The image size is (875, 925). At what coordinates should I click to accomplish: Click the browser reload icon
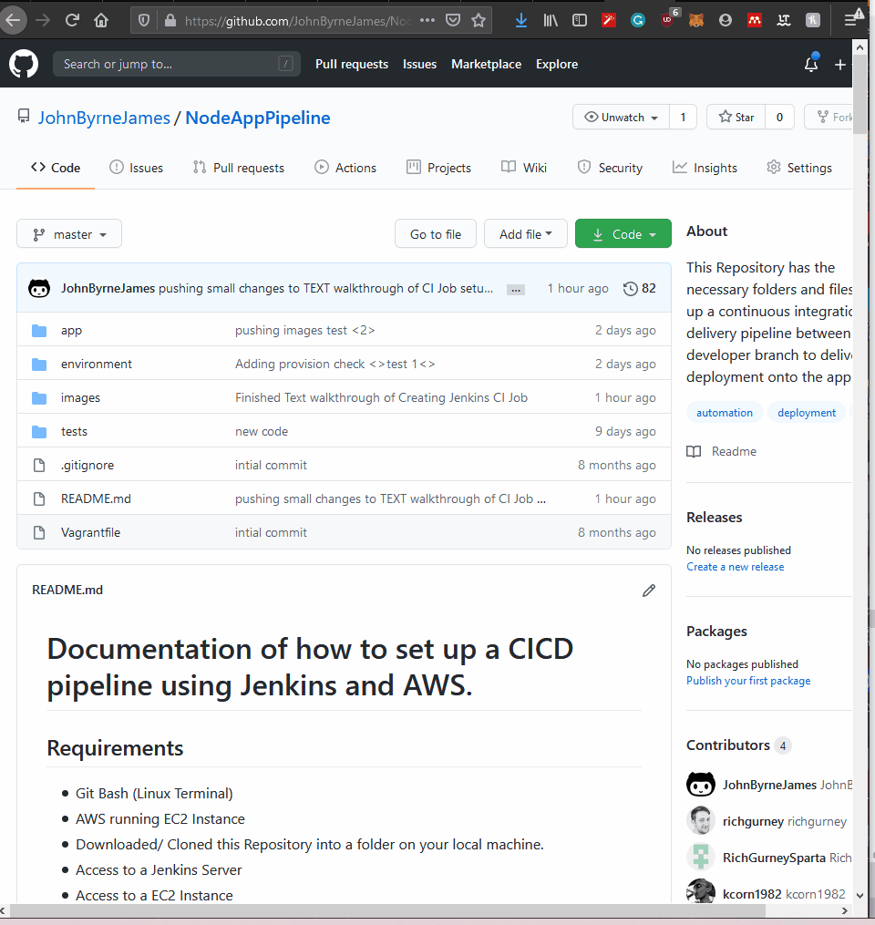coord(72,21)
